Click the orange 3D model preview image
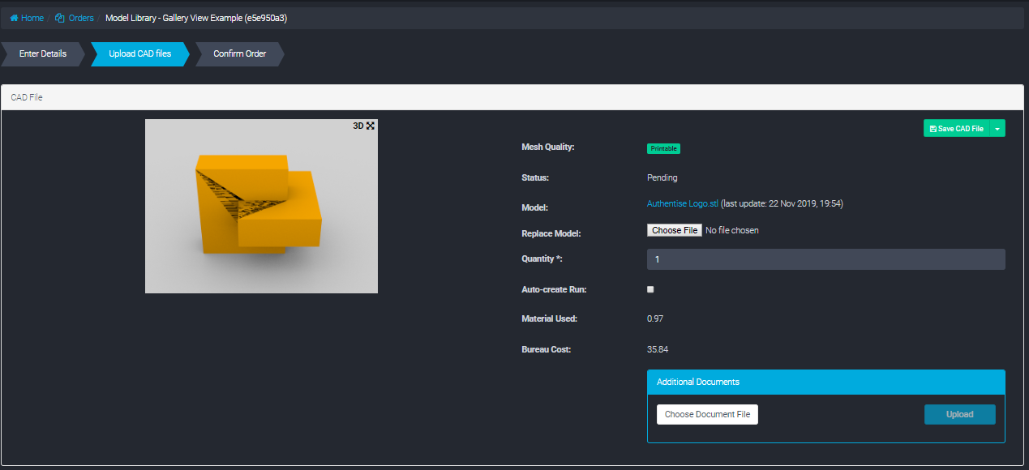 pyautogui.click(x=261, y=207)
